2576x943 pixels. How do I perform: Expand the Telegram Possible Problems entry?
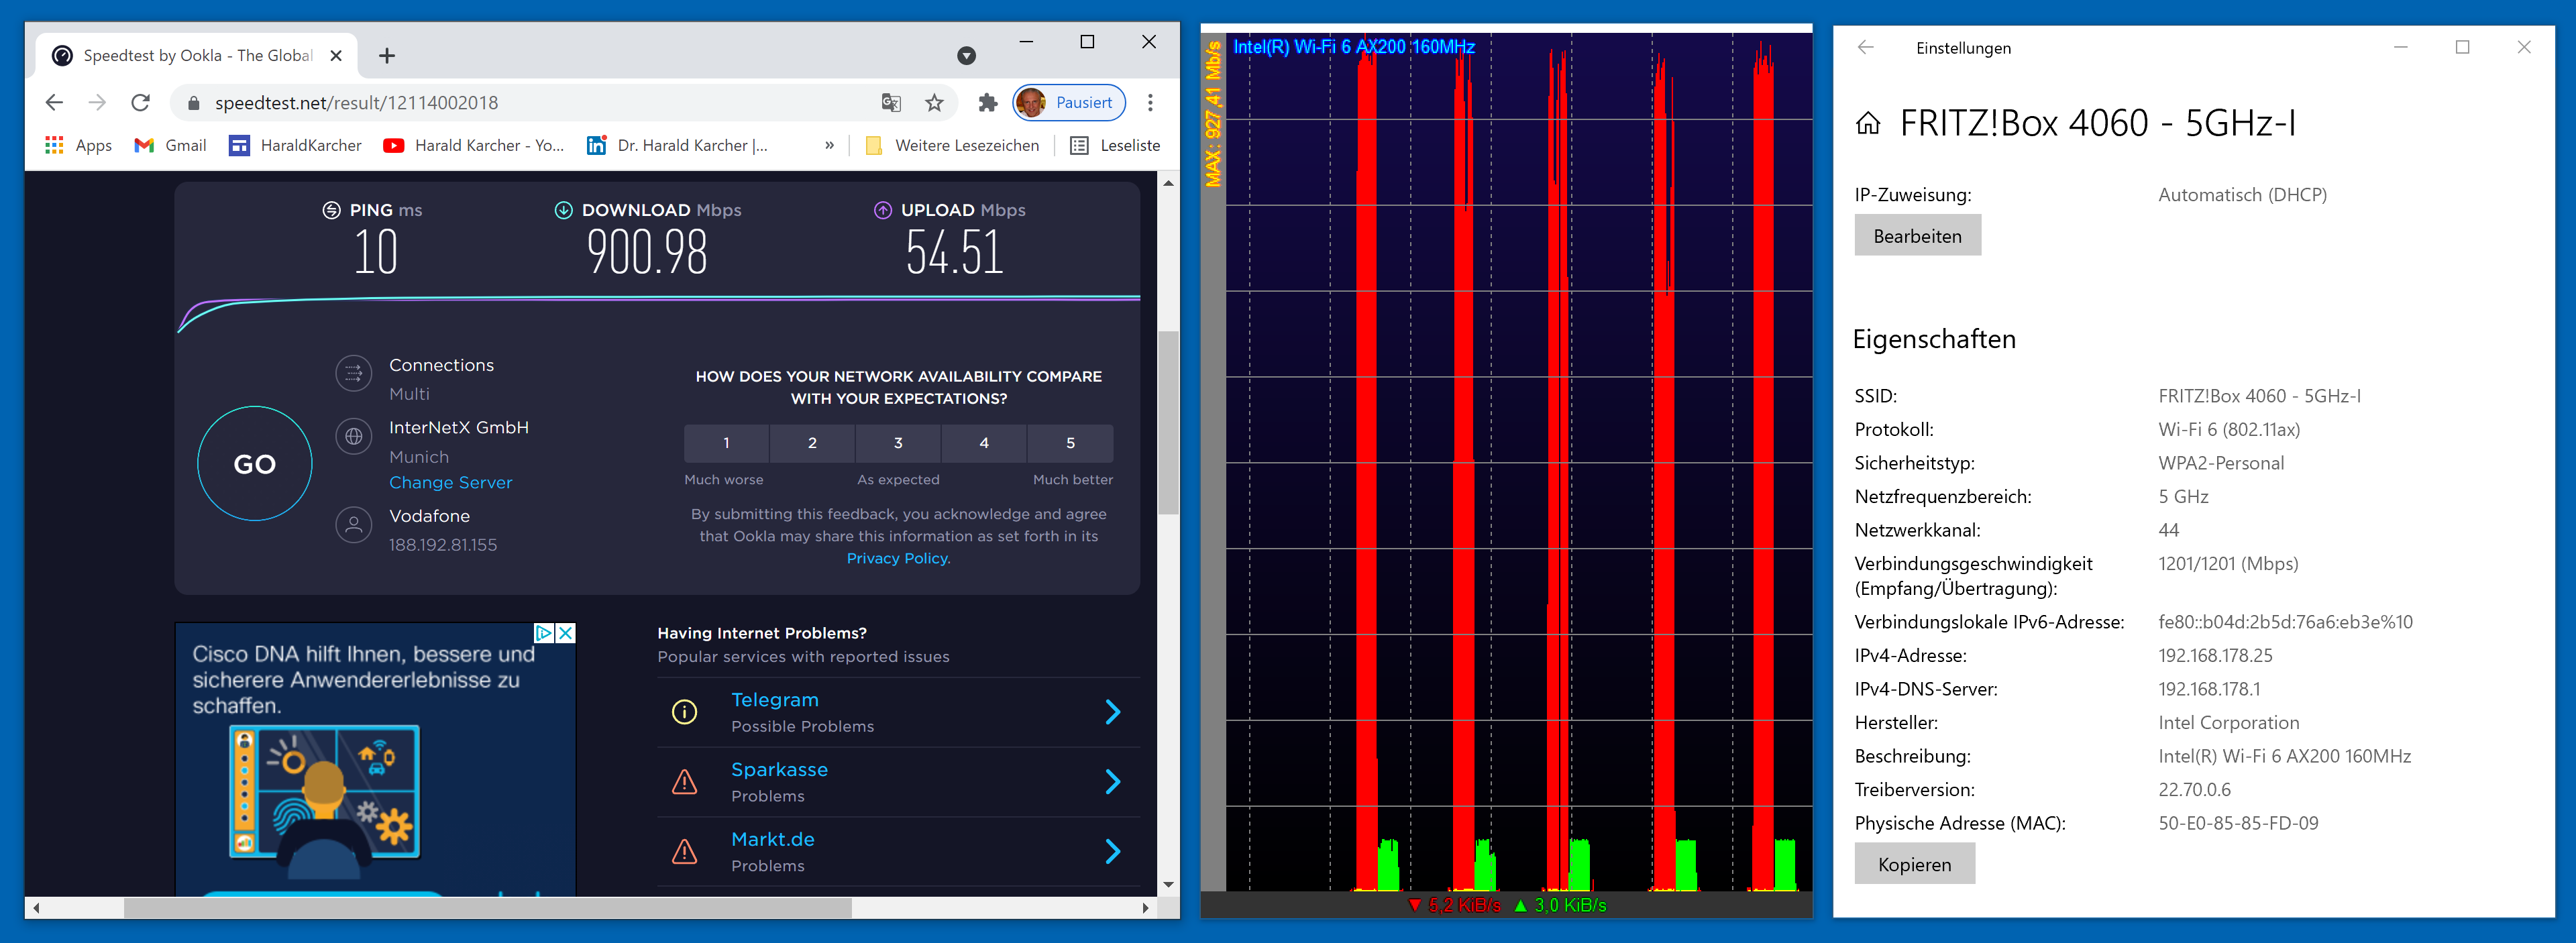pos(1112,712)
